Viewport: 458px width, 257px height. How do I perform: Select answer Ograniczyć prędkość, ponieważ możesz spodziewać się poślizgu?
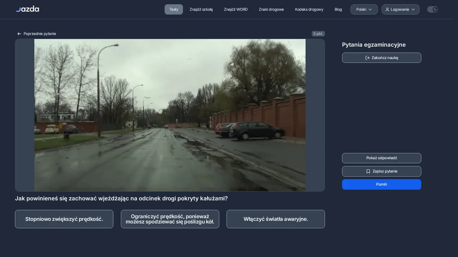click(170, 219)
